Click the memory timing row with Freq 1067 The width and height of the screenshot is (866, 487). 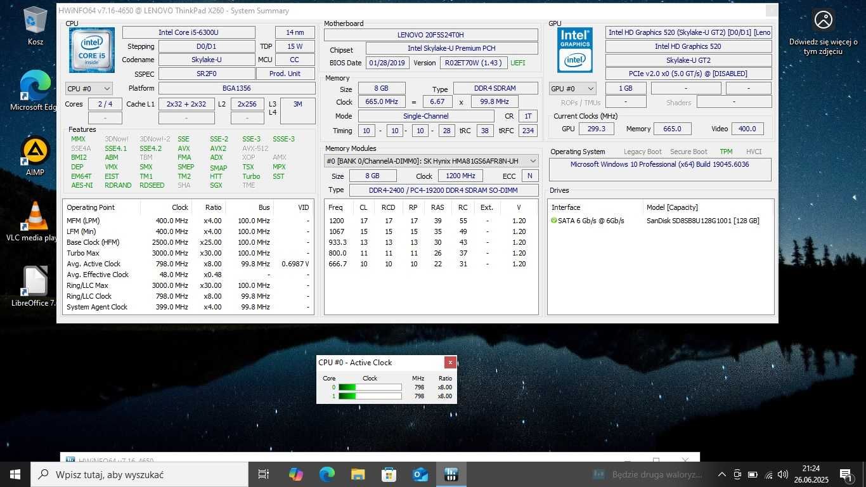[x=431, y=231]
